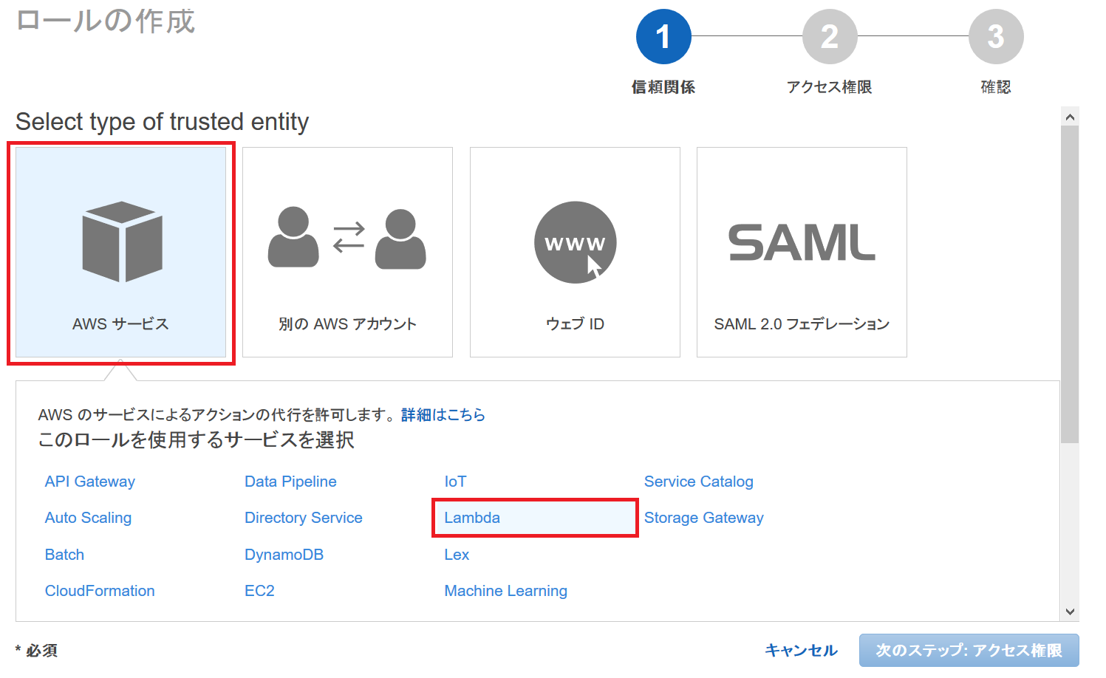Pick the SAML 2.0 フェデレーション card
Viewport: 1106px width, 678px height.
(802, 253)
